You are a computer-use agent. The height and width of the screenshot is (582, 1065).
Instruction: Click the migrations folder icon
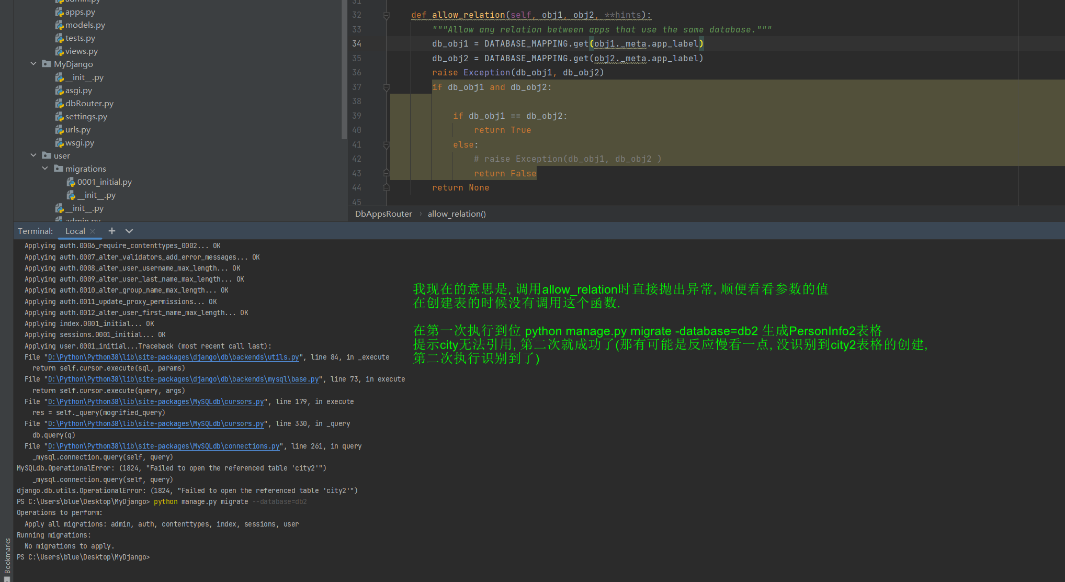tap(59, 169)
